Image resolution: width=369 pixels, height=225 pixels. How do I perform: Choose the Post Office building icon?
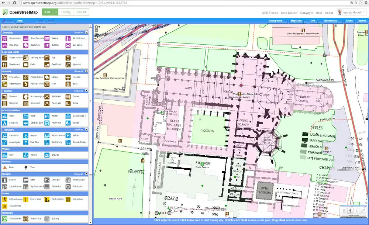pyautogui.click(x=26, y=219)
